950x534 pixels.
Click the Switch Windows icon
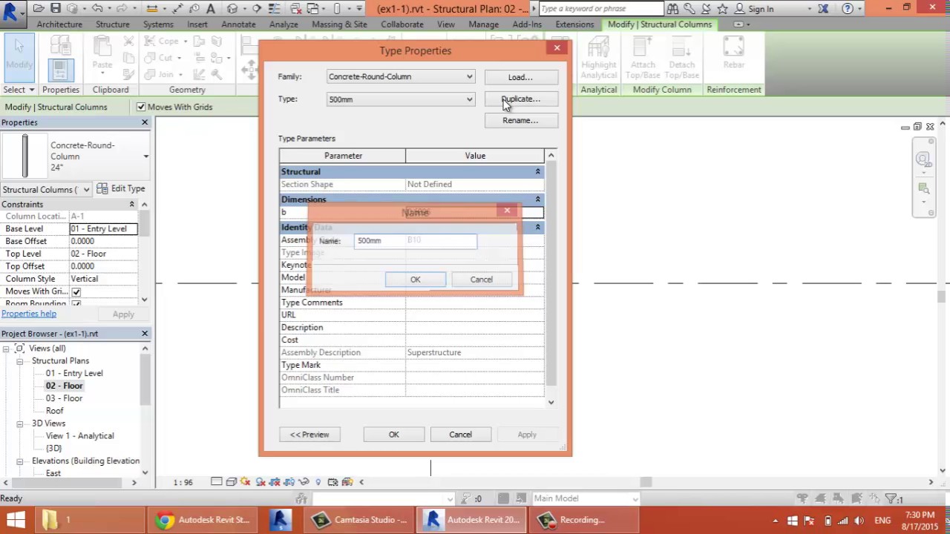click(314, 9)
